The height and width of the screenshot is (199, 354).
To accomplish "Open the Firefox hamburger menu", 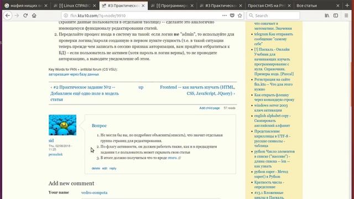I will (x=346, y=15).
